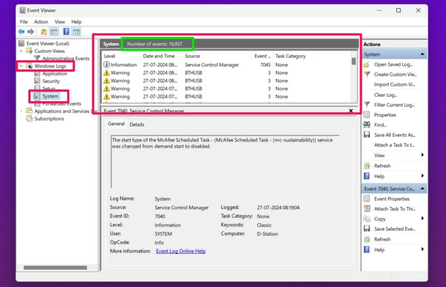Screen dimensions: 446x287
Task: Sort events by the Date and Time column
Action: (159, 56)
